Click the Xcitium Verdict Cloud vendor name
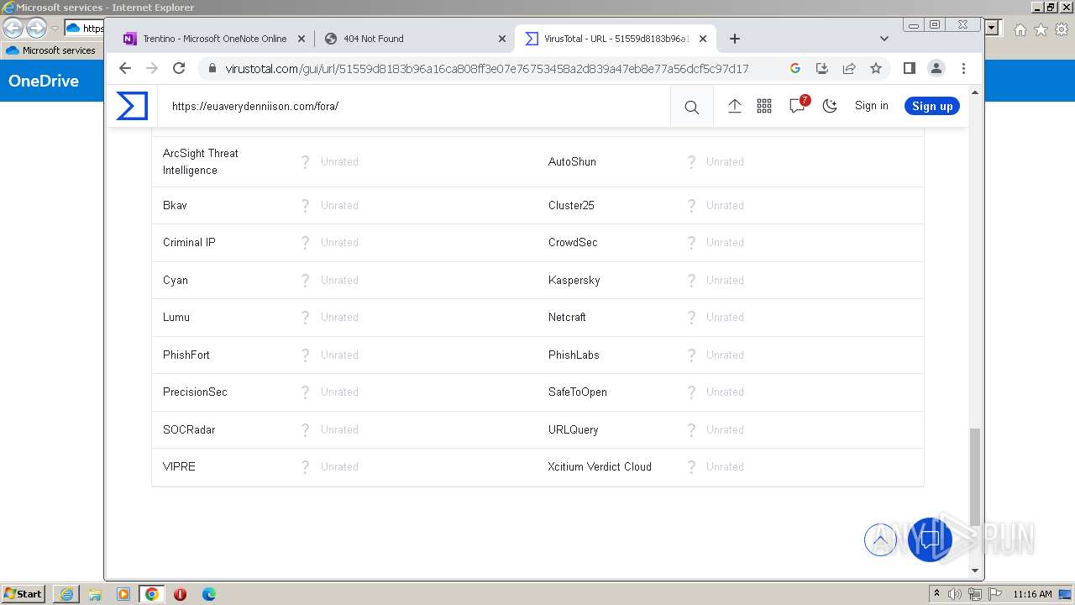The width and height of the screenshot is (1075, 605). [x=600, y=466]
